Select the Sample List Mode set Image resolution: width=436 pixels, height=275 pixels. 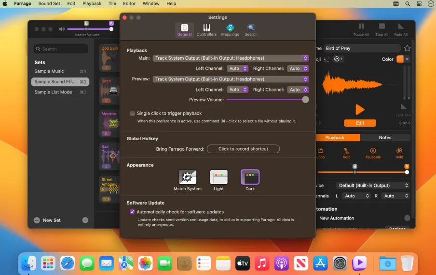point(60,92)
